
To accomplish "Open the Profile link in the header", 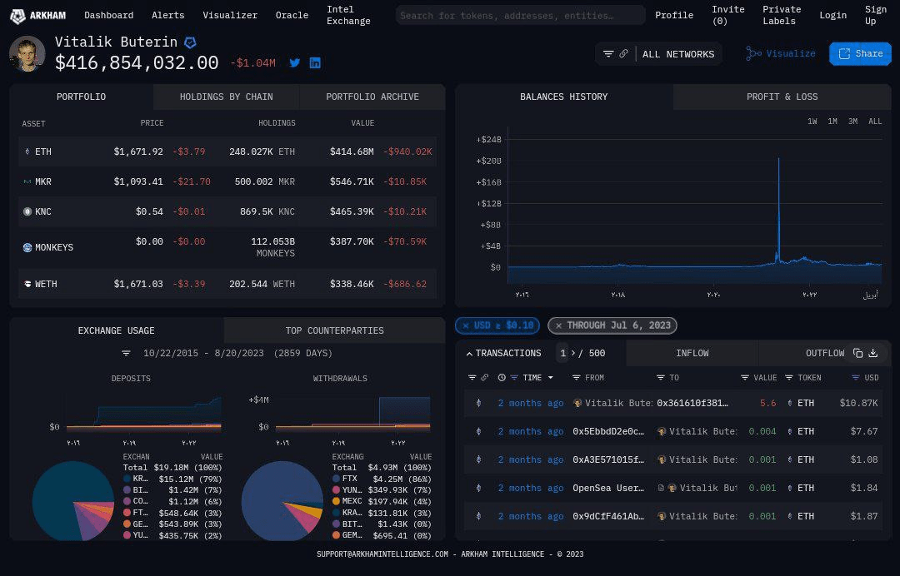I will (x=674, y=16).
